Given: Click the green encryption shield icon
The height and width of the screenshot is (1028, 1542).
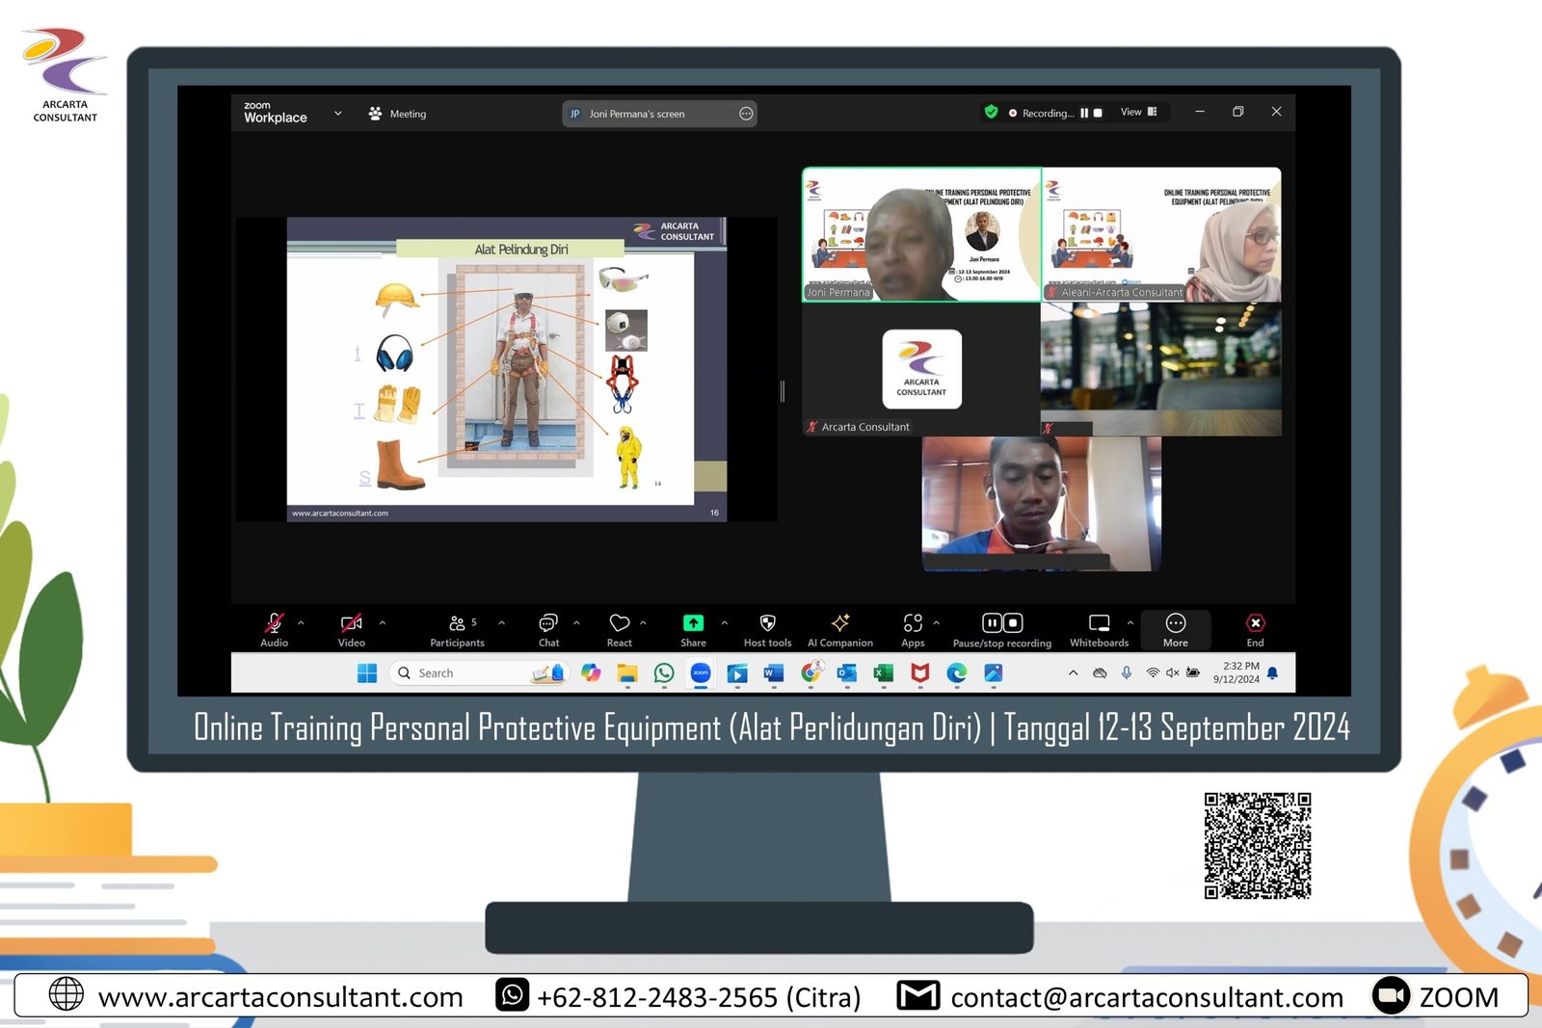Looking at the screenshot, I should [991, 112].
